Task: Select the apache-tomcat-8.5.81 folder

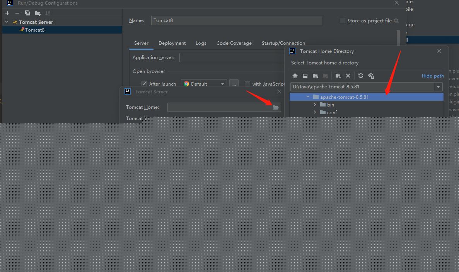Action: (x=367, y=97)
